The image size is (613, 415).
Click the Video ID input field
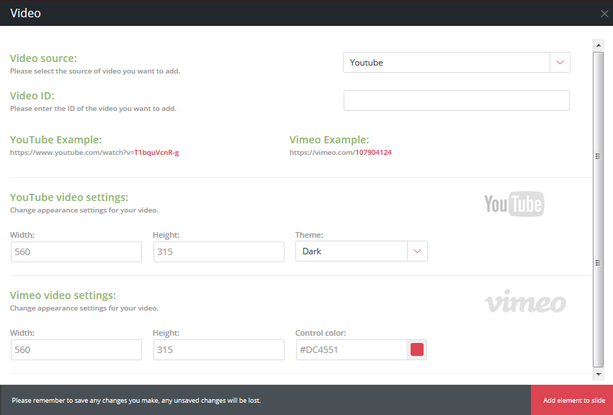click(456, 101)
